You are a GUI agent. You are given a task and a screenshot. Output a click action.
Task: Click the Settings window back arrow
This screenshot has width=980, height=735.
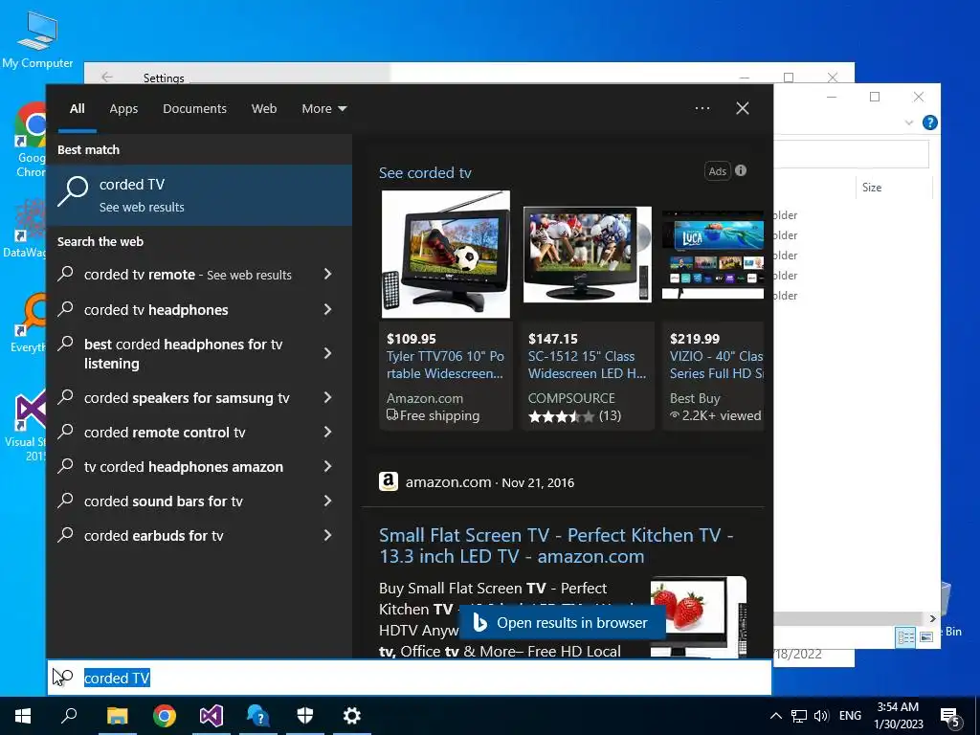[107, 77]
